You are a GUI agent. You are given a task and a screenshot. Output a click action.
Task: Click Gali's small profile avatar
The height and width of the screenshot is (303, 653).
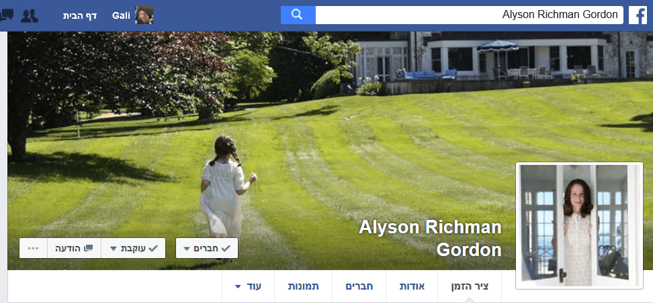pos(144,15)
